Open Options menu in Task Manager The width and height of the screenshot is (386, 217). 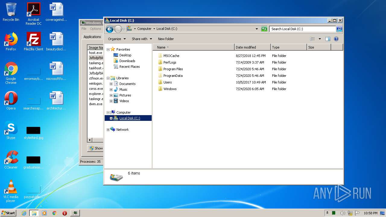click(96, 29)
